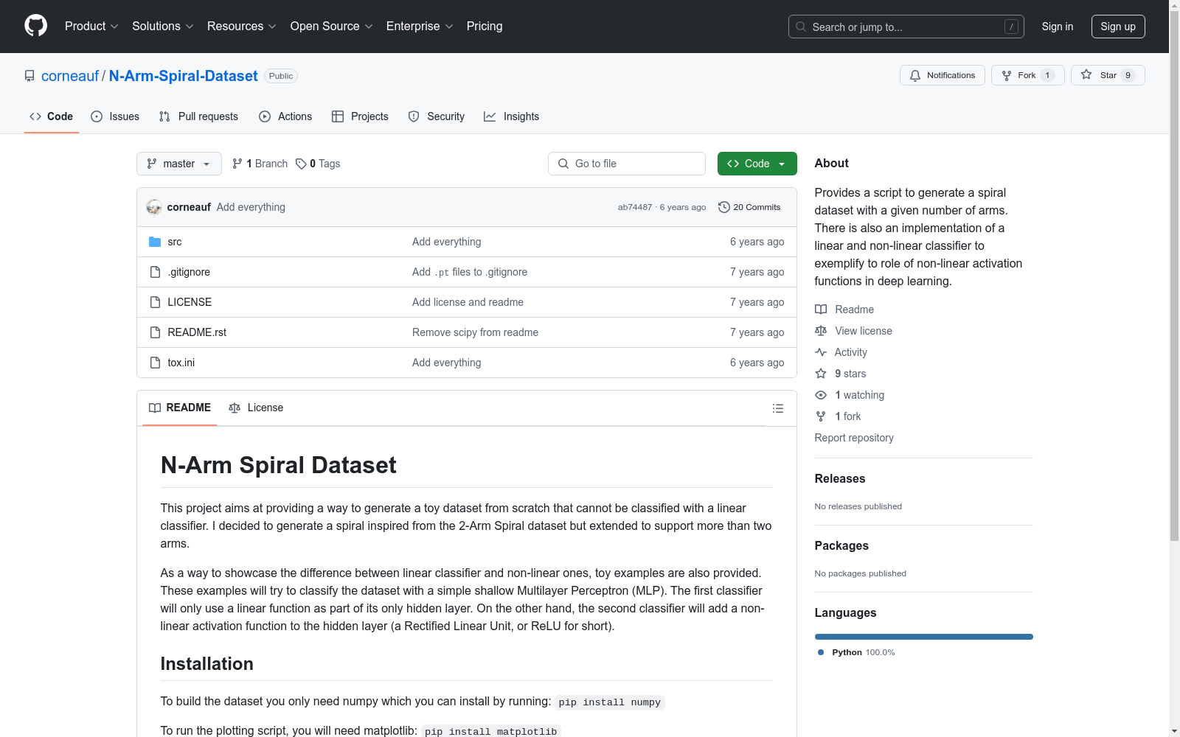The width and height of the screenshot is (1180, 737).
Task: Focus the Search or jump to field
Action: (x=906, y=27)
